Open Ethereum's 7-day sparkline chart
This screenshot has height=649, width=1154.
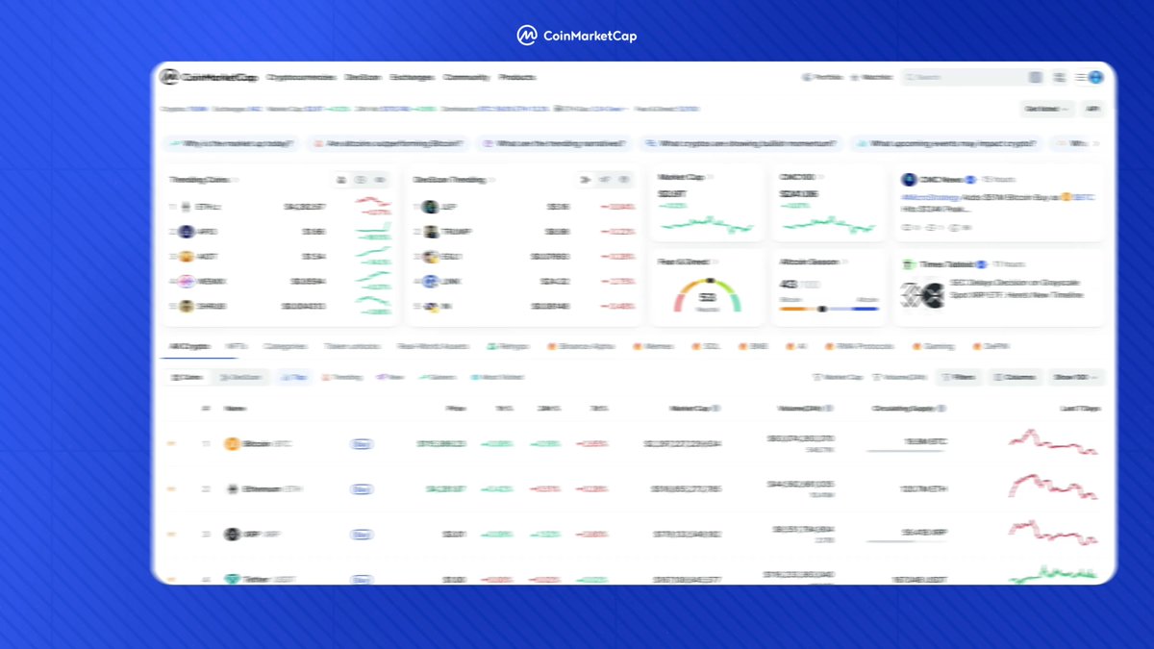[x=1052, y=487]
